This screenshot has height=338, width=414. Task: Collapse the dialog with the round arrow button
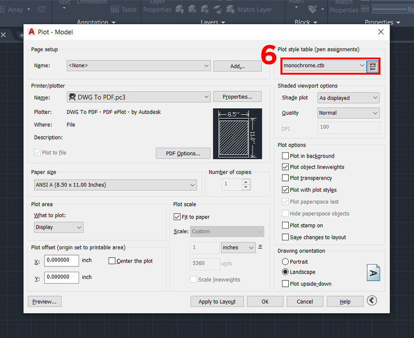point(372,301)
